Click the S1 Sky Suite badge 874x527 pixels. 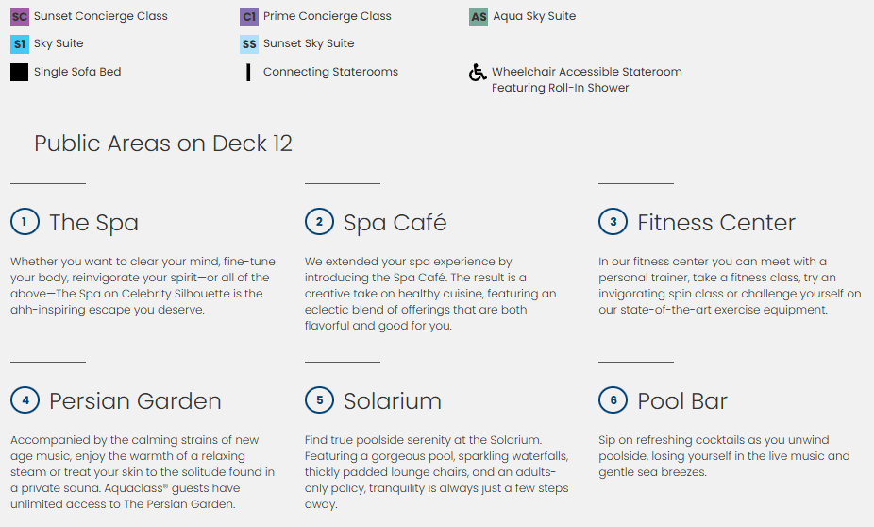coord(20,44)
